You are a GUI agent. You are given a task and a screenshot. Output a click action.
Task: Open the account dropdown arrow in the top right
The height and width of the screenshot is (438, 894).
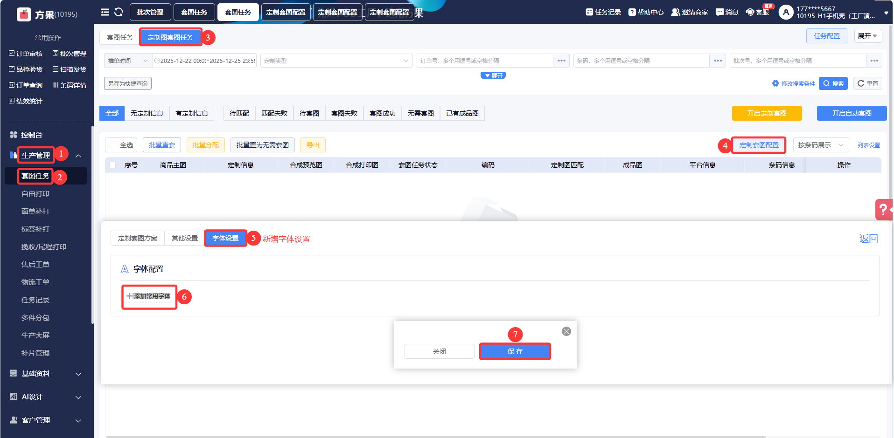[x=886, y=13]
